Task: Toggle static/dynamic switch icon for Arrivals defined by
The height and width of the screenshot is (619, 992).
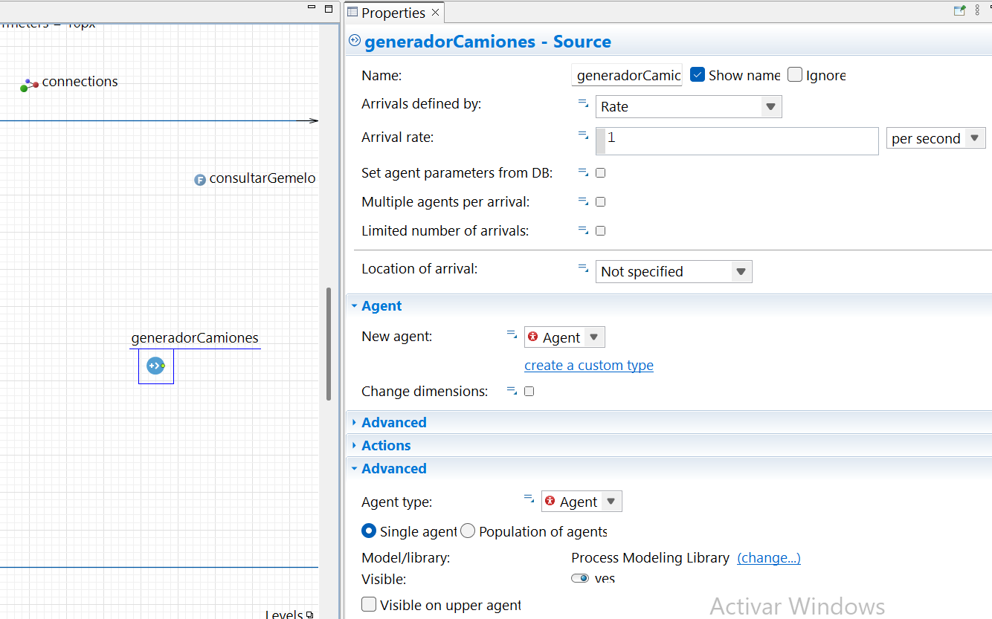Action: pyautogui.click(x=584, y=104)
